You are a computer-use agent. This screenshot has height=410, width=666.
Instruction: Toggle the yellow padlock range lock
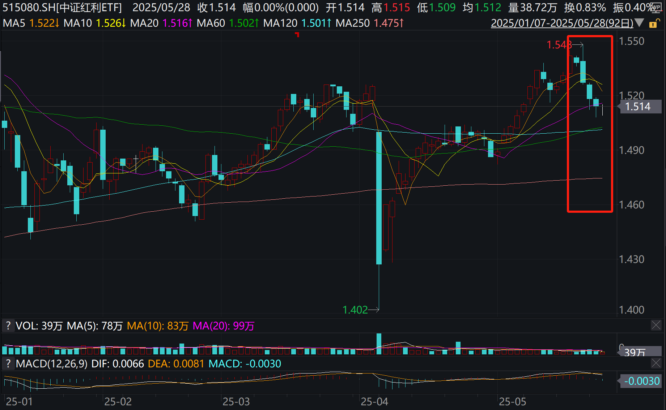[x=653, y=24]
